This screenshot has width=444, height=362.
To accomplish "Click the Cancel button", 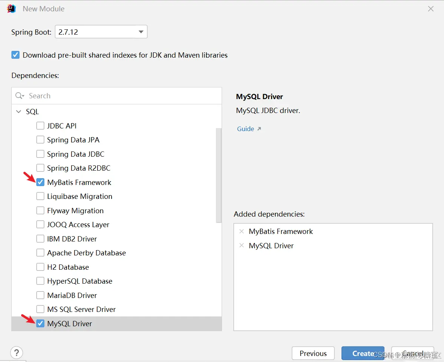I will (413, 353).
